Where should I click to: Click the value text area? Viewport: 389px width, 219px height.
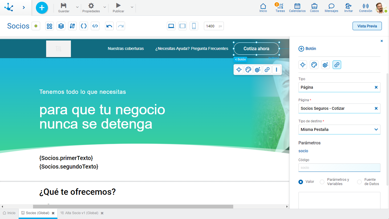[x=339, y=200]
